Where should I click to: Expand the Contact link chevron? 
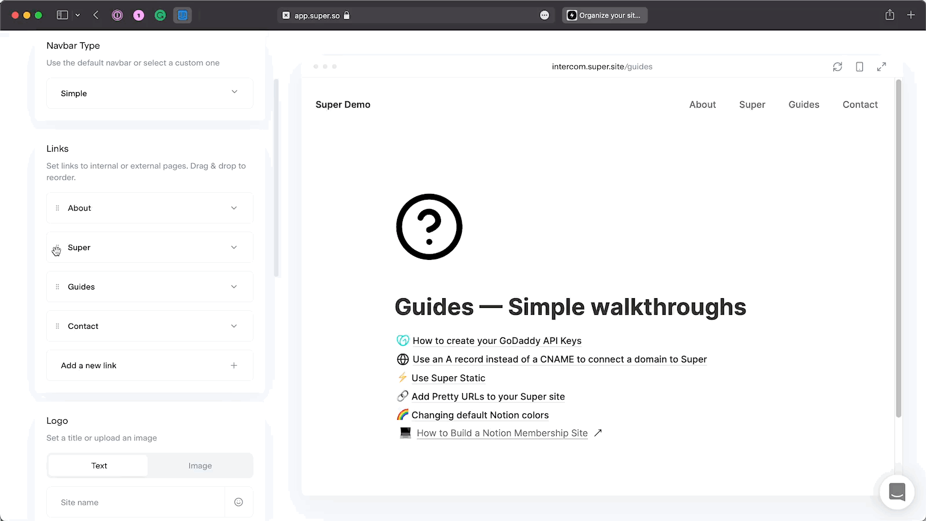pyautogui.click(x=234, y=326)
